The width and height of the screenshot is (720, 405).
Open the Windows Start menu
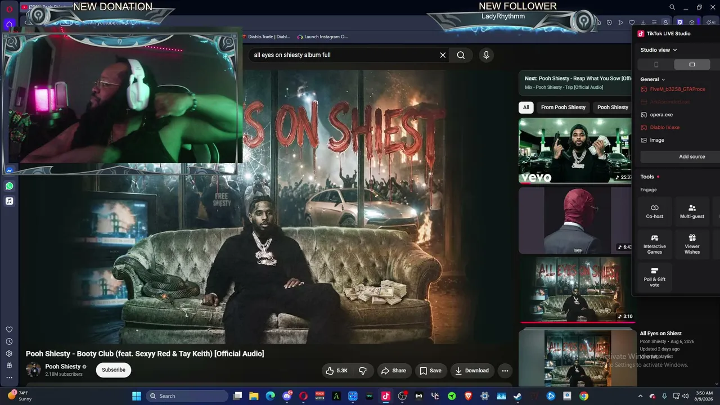[137, 396]
